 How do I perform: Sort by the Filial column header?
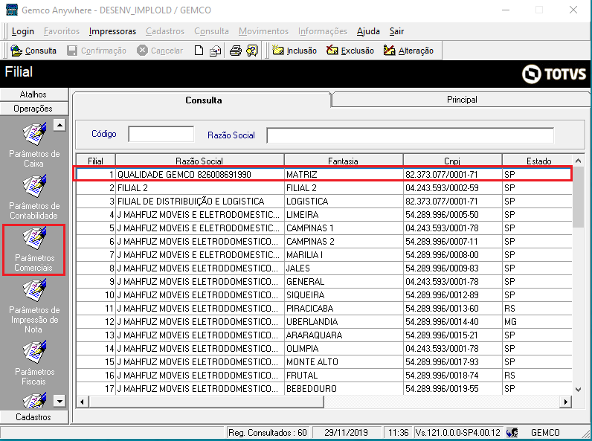click(95, 161)
